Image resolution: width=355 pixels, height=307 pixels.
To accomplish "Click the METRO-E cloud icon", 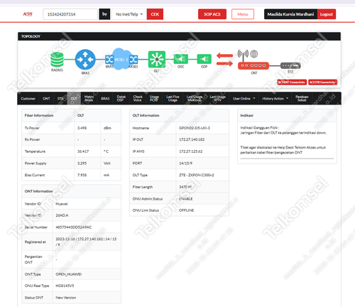I will (x=121, y=59).
